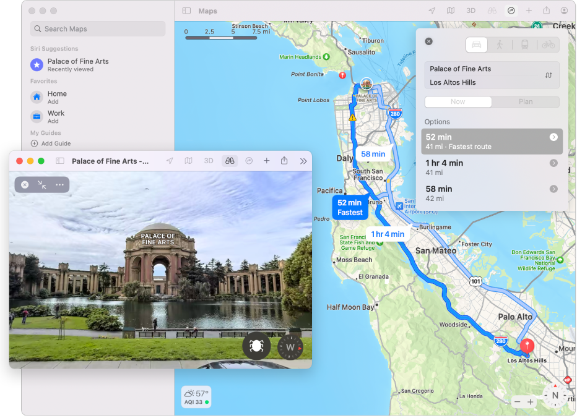Select the 3D view icon in the toolbar
The image size is (577, 418).
471,11
